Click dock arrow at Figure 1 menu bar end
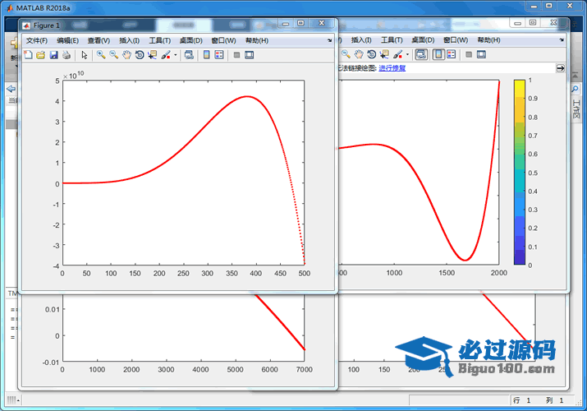 pyautogui.click(x=329, y=40)
